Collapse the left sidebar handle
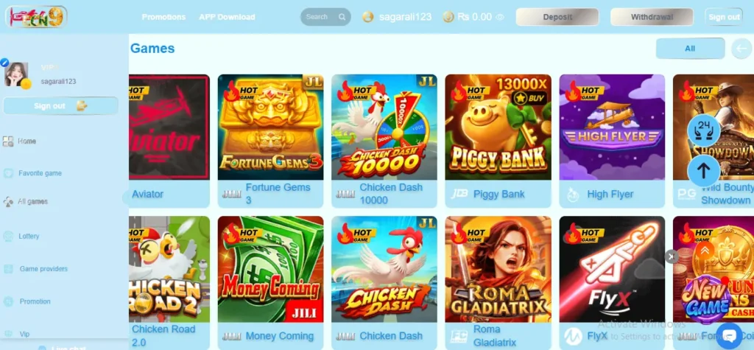The height and width of the screenshot is (350, 754). click(126, 197)
